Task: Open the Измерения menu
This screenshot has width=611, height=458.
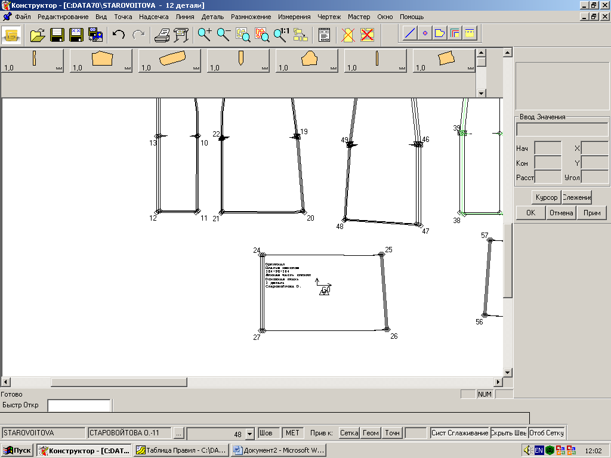Action: (294, 17)
